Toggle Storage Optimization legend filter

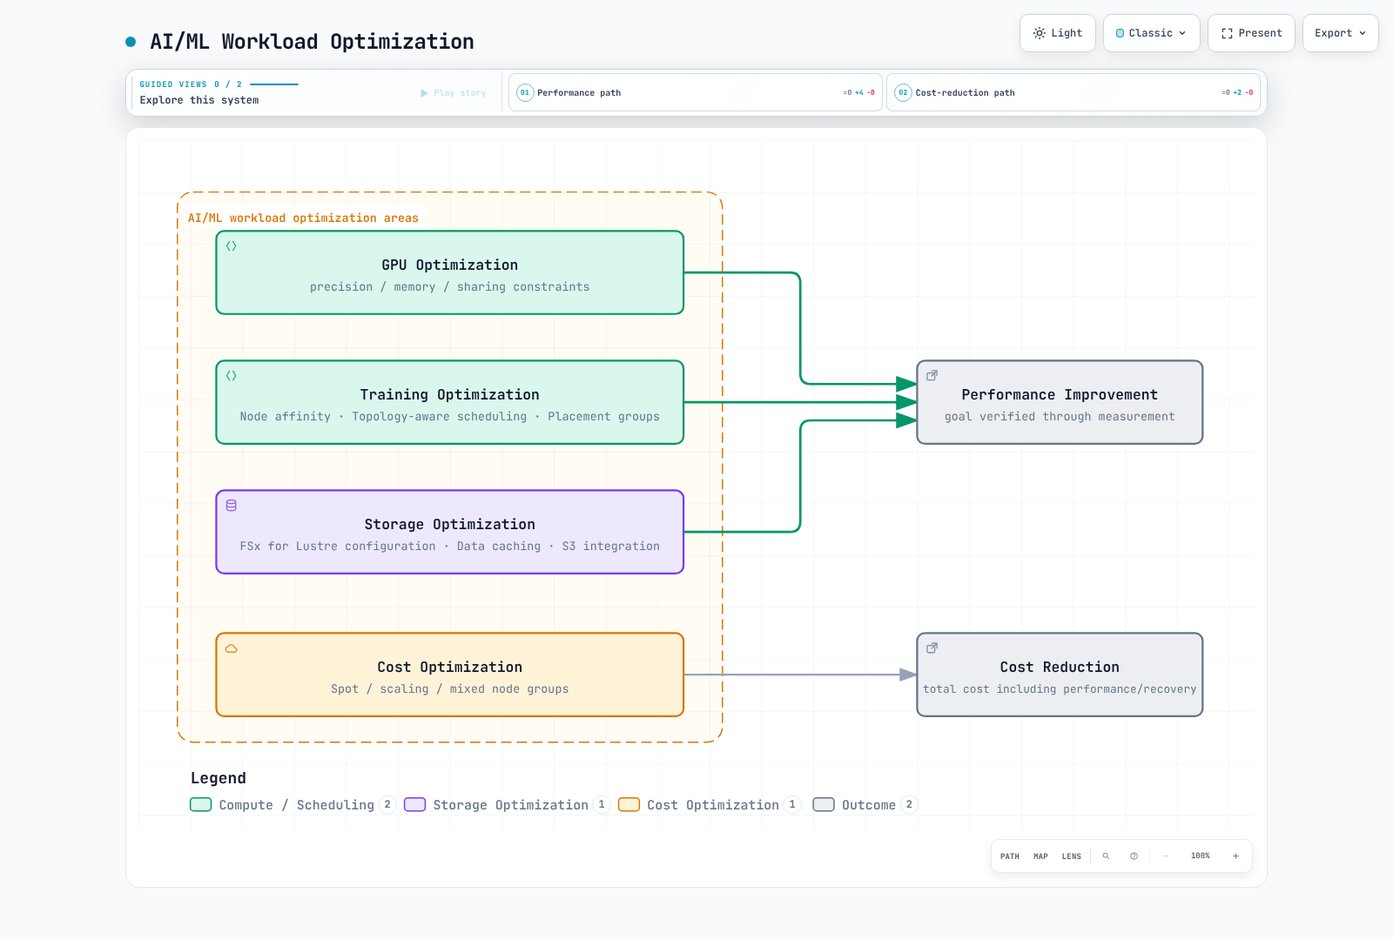(x=508, y=805)
